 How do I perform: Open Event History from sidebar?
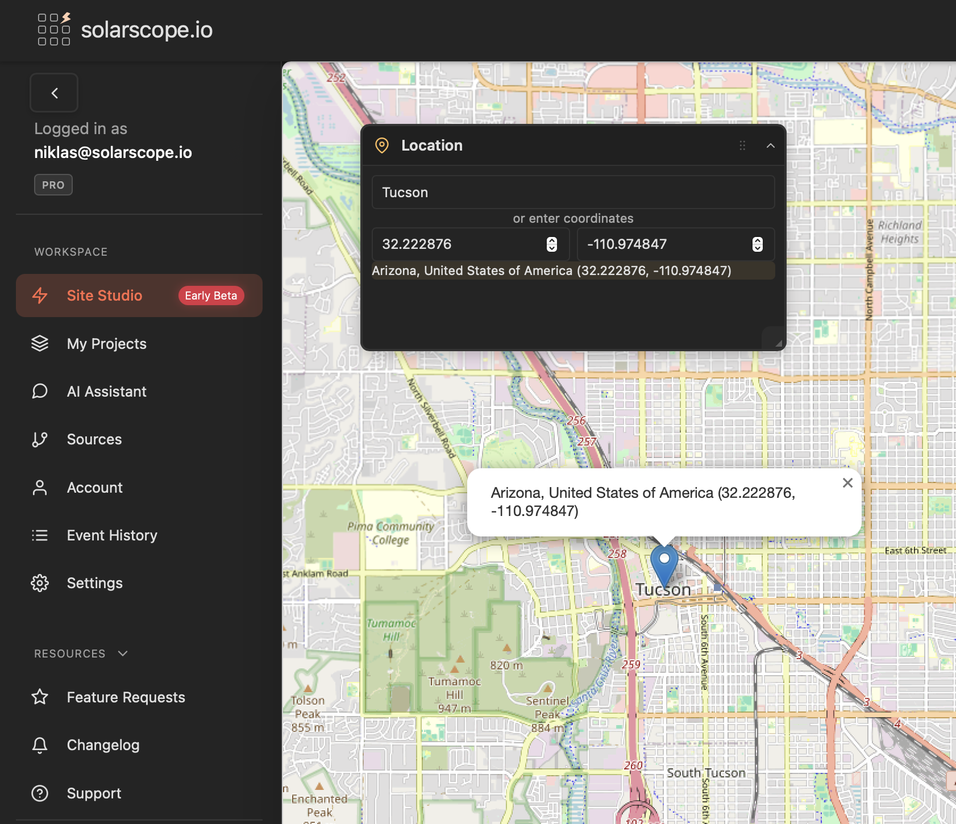pyautogui.click(x=112, y=535)
